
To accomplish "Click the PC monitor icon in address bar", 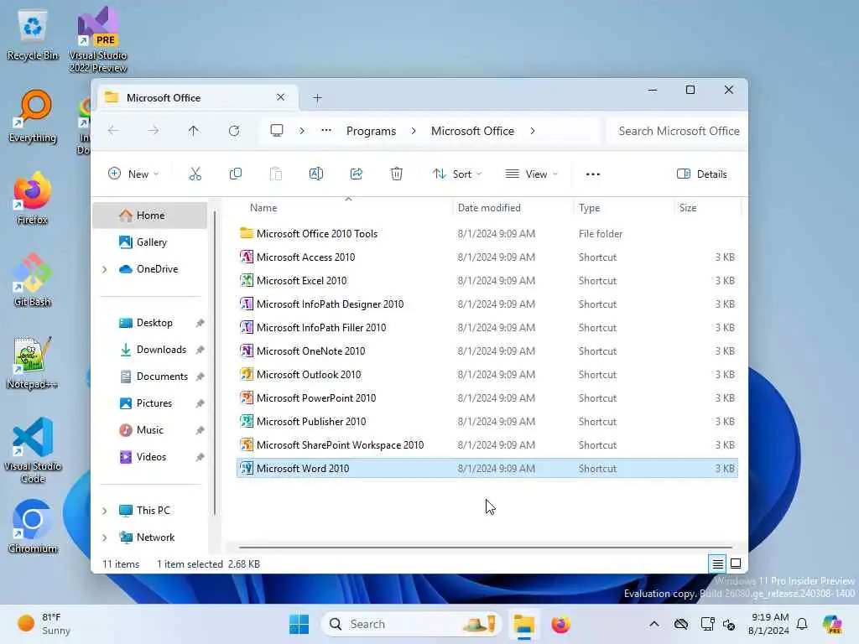I will click(277, 130).
